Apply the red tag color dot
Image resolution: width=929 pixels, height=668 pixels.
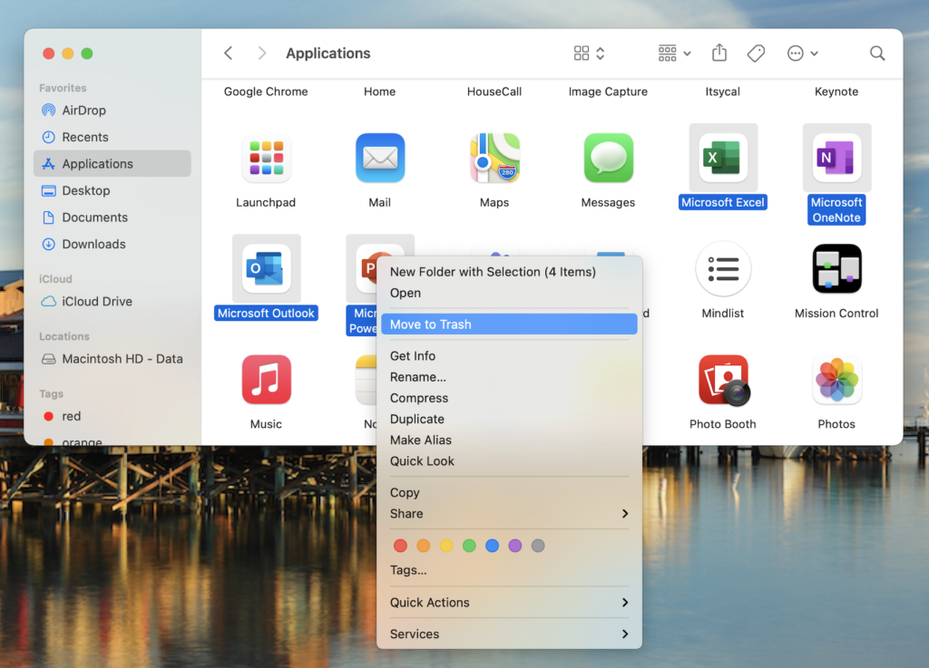click(x=400, y=546)
